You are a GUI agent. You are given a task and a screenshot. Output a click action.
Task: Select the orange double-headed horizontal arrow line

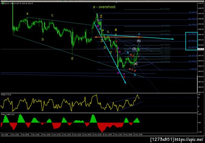pos(119,37)
